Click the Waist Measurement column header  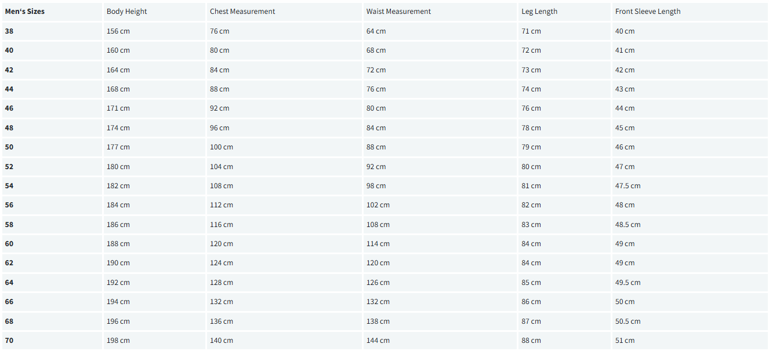click(x=398, y=12)
